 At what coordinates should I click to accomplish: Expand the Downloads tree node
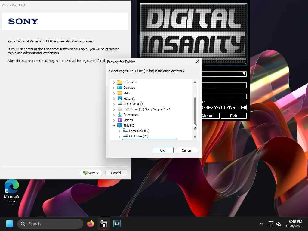tap(114, 115)
